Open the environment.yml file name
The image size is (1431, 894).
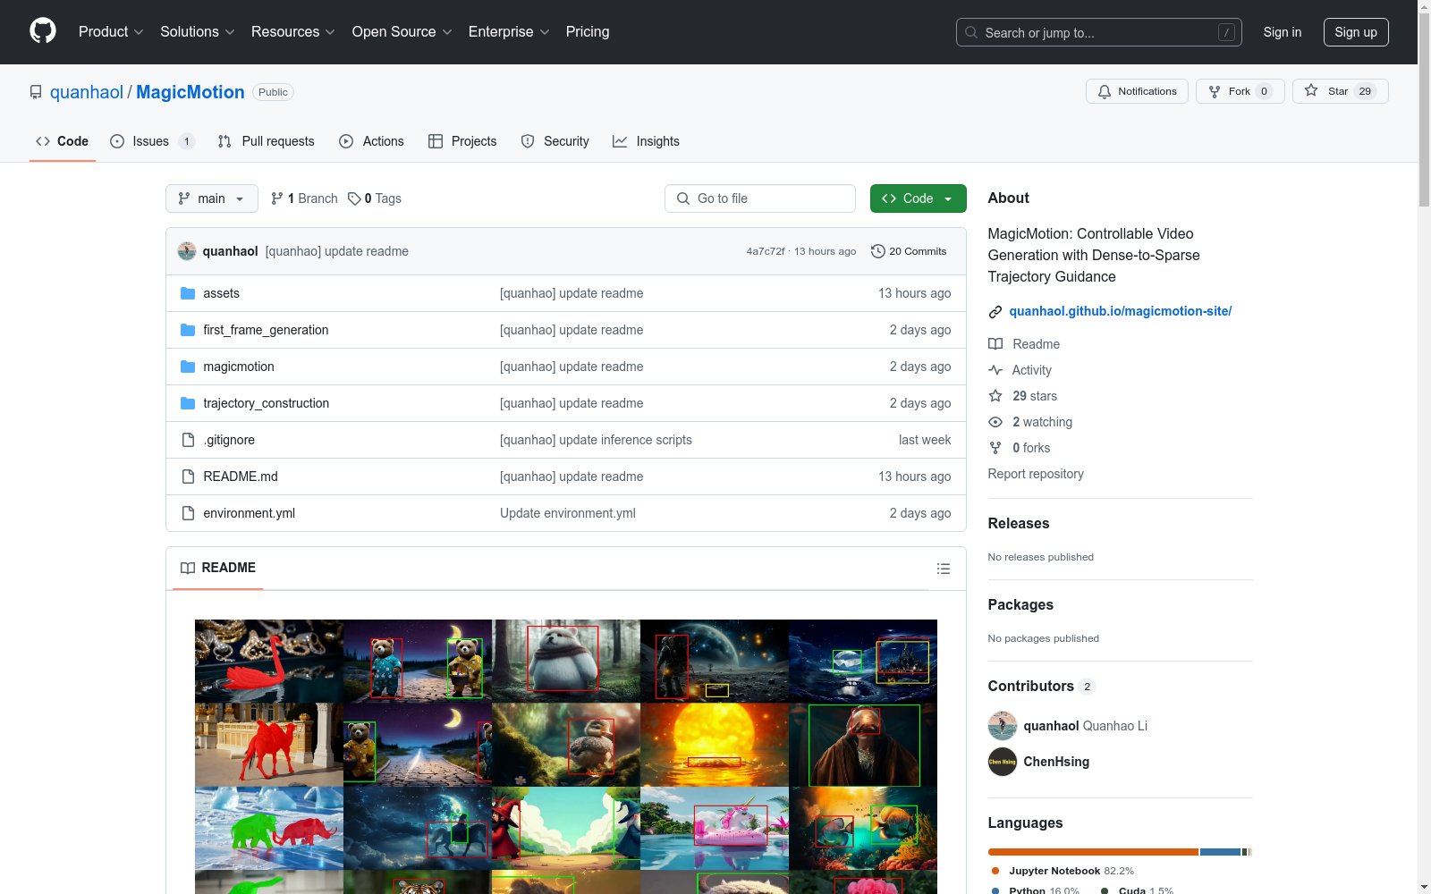(249, 513)
